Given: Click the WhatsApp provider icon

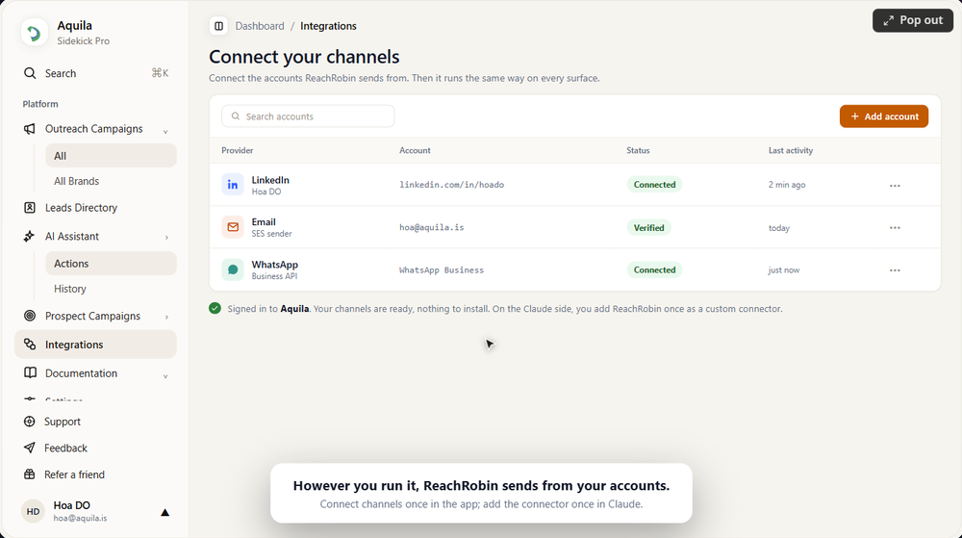Looking at the screenshot, I should coord(233,269).
